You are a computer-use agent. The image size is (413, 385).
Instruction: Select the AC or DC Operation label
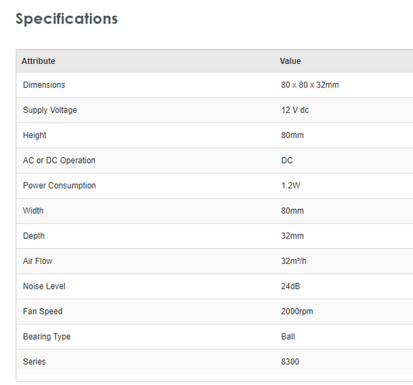pos(59,160)
